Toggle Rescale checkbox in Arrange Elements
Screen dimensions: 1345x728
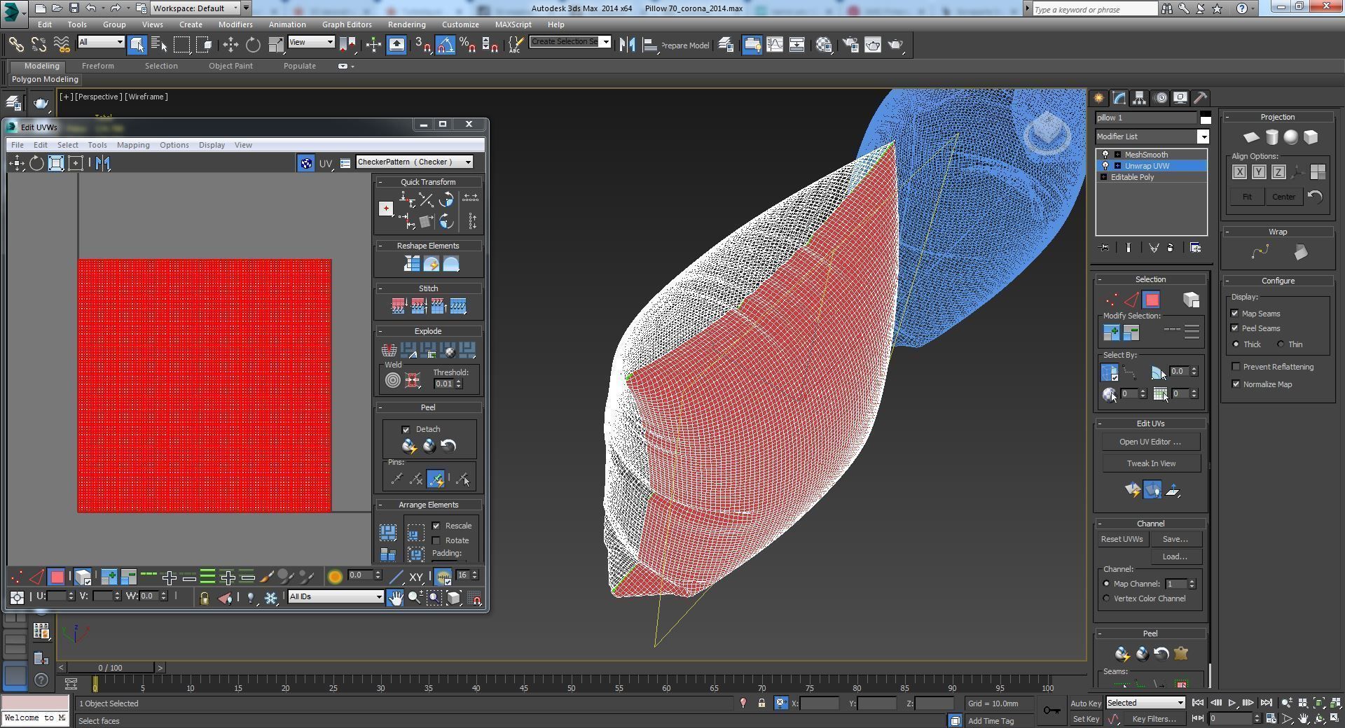point(436,526)
